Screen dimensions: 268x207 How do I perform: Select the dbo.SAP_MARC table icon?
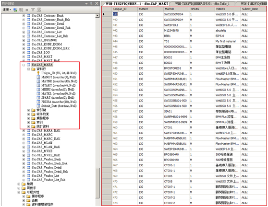click(28, 135)
